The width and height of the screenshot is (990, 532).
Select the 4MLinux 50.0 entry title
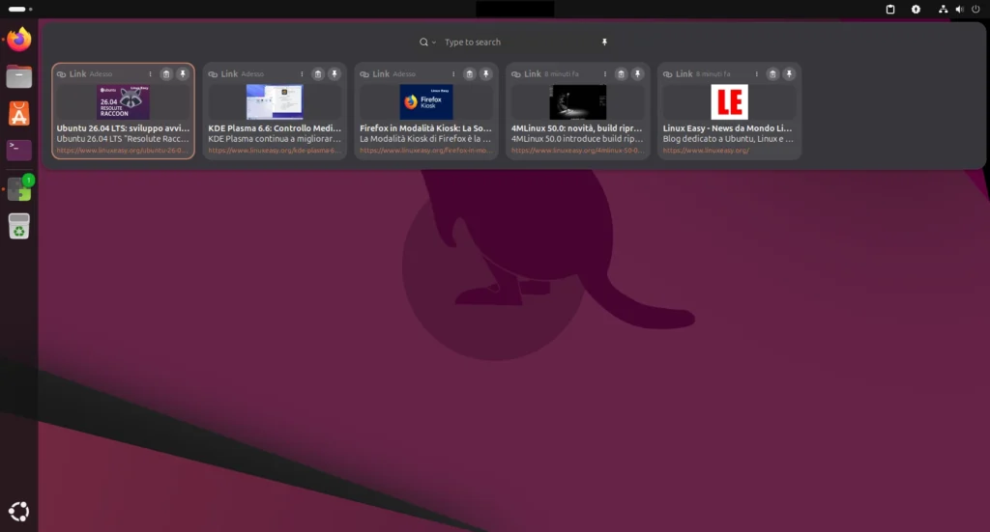576,127
